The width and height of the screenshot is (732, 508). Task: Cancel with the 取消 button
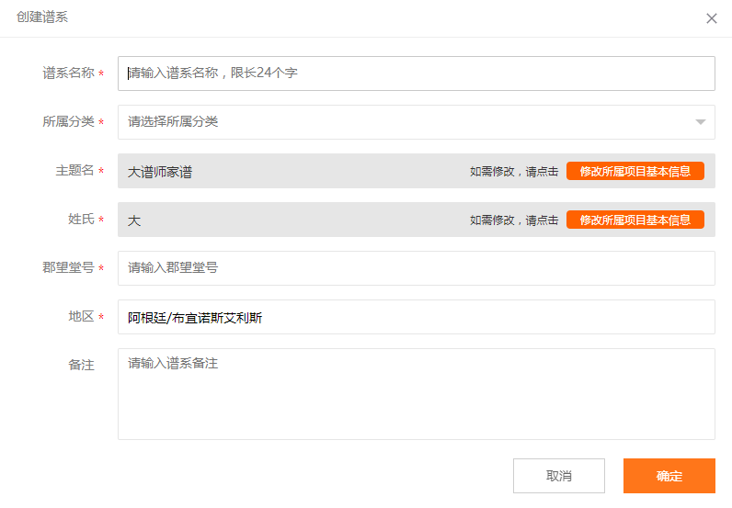[559, 475]
